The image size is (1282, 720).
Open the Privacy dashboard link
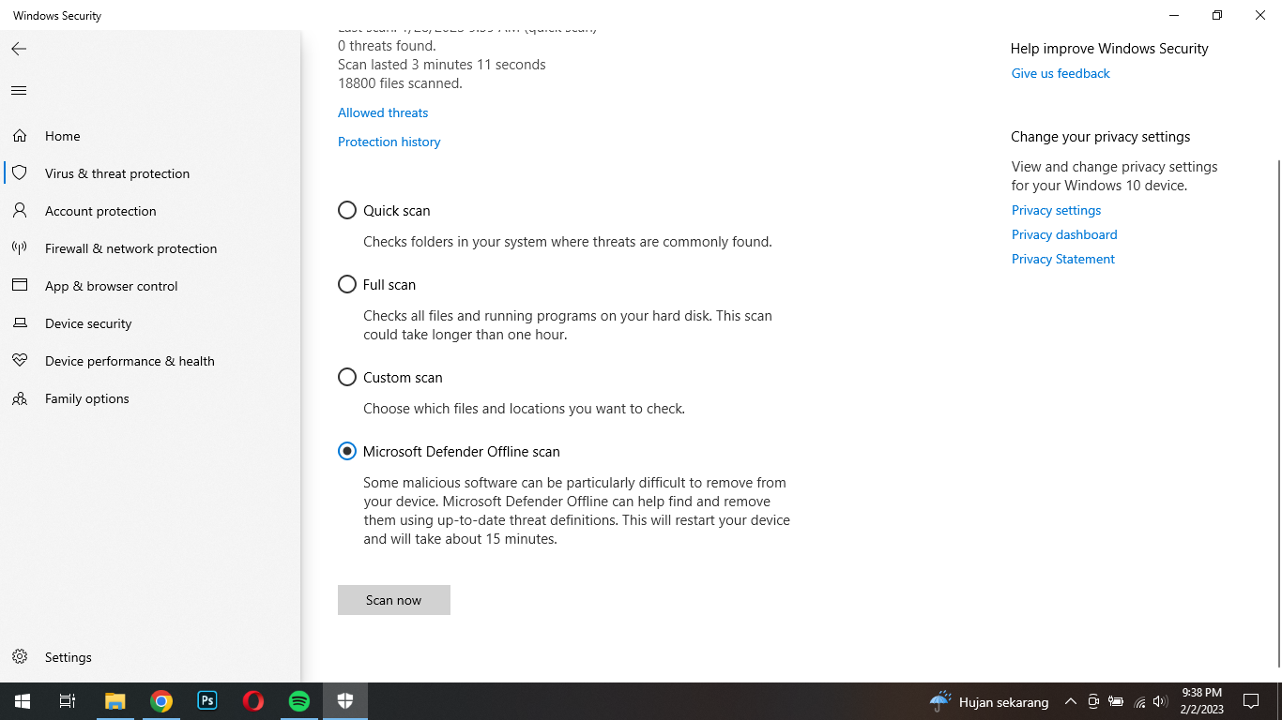click(x=1064, y=234)
